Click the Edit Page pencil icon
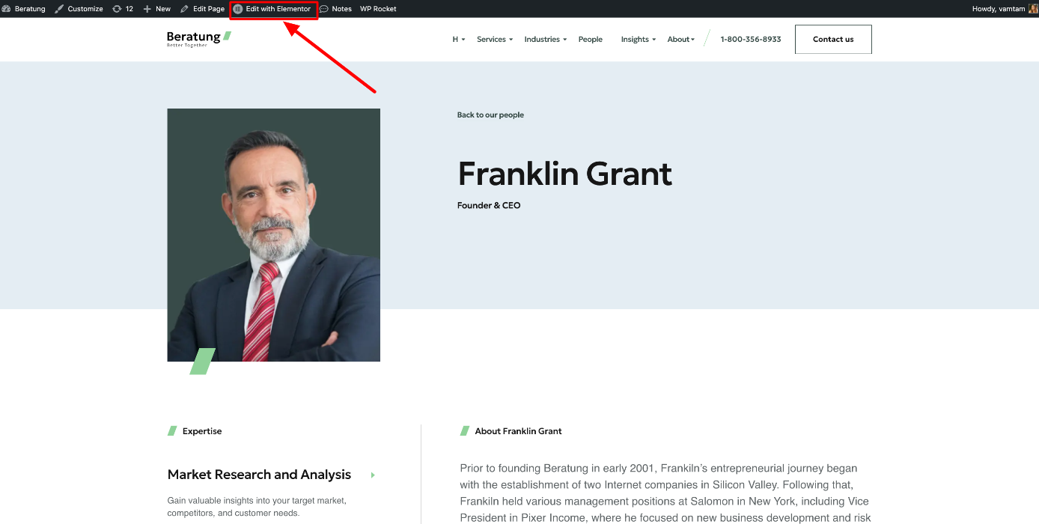1039x524 pixels. [185, 9]
